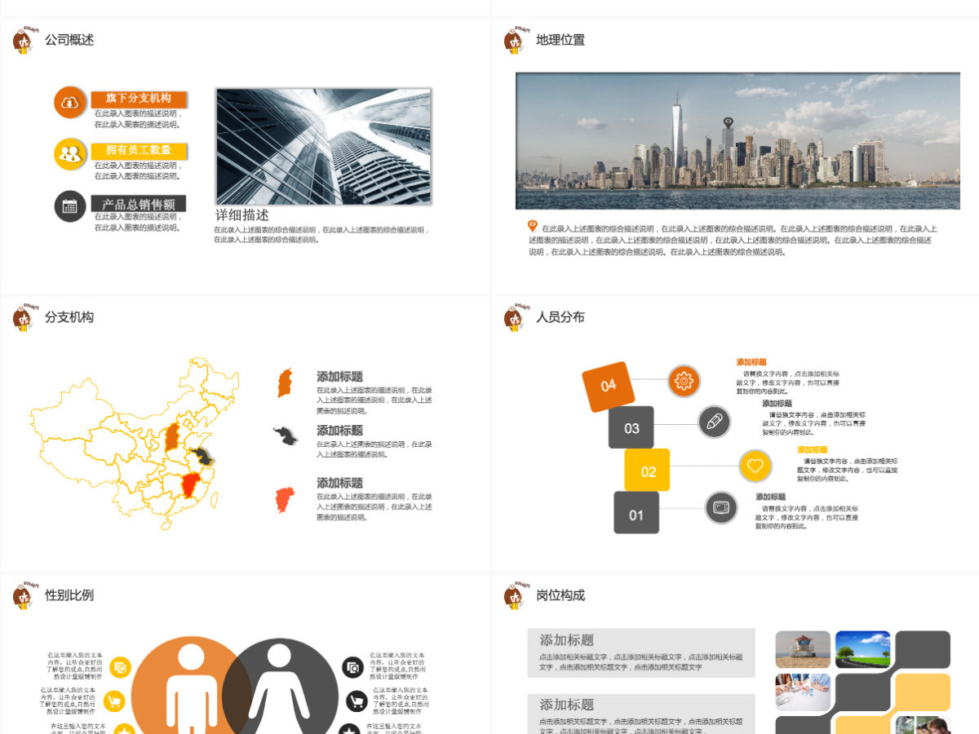Click the China outline map
The image size is (979, 734).
pos(134,444)
